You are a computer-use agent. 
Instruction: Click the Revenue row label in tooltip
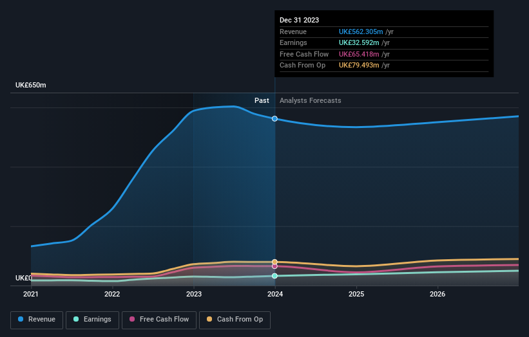tap(293, 32)
